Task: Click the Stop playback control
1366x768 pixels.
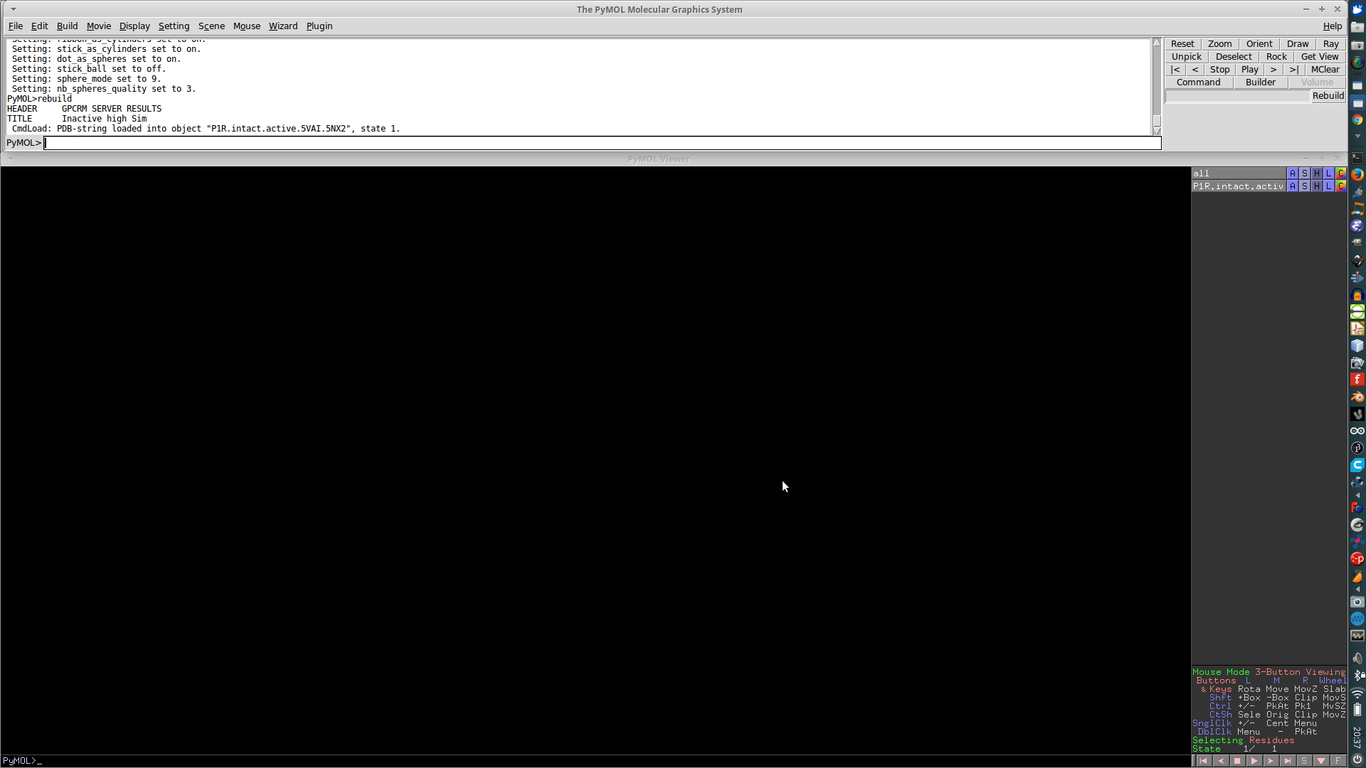Action: (1219, 70)
